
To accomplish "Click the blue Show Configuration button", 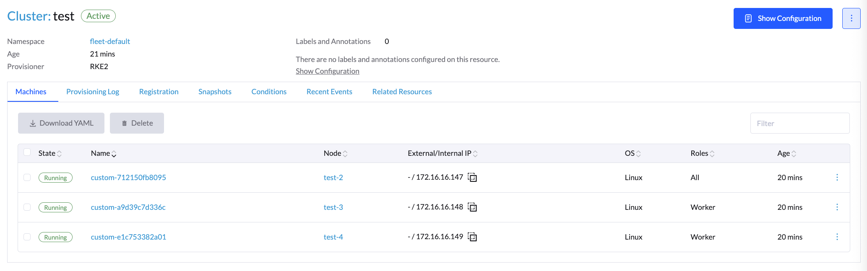I will coord(783,18).
